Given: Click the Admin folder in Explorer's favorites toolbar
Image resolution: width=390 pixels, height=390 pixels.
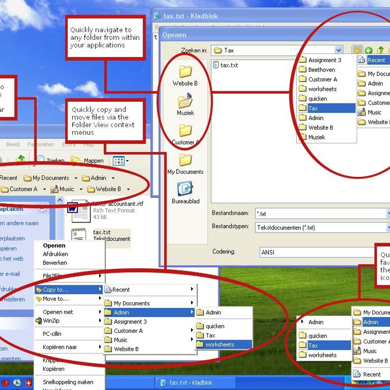Looking at the screenshot, I should pyautogui.click(x=94, y=178).
